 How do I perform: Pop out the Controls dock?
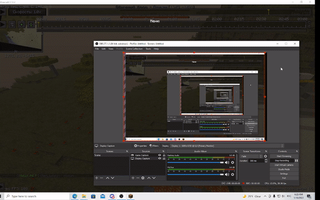click(297, 151)
